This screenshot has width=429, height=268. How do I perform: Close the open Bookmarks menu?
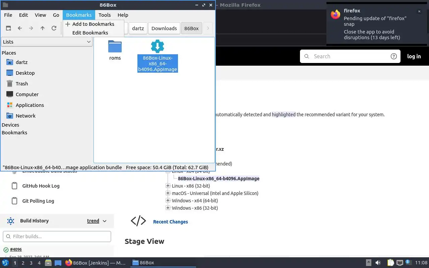click(x=79, y=15)
